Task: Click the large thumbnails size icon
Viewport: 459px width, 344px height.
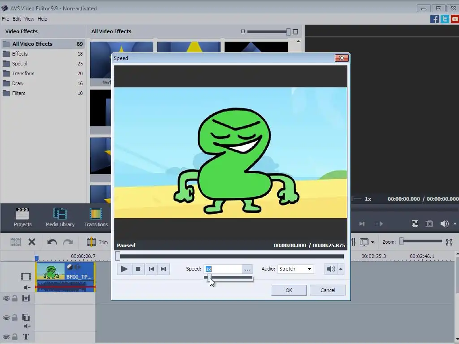Action: [295, 32]
